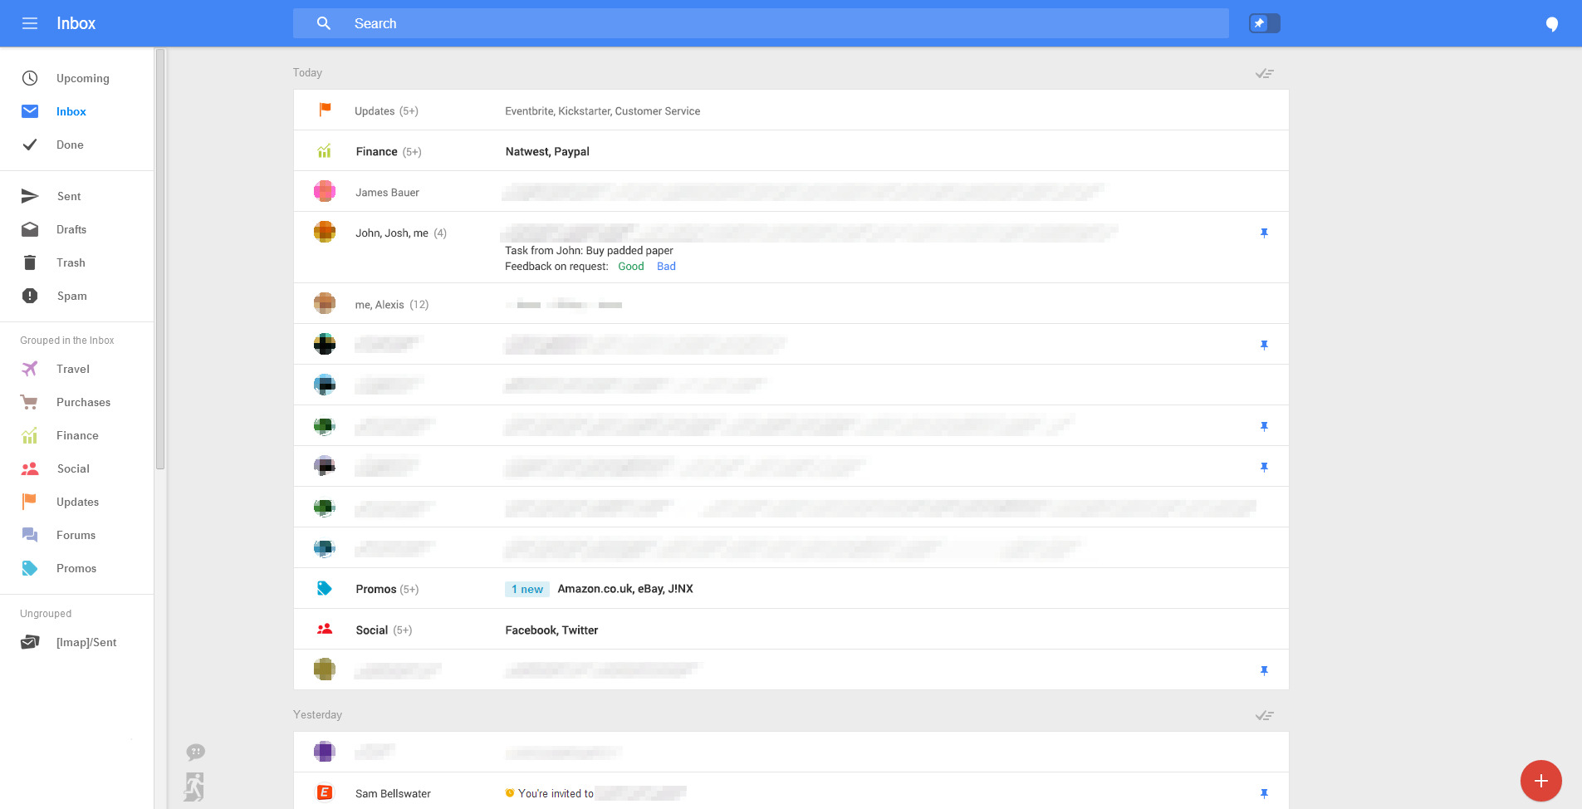
Task: Rate John's task feedback as Good
Action: point(630,266)
